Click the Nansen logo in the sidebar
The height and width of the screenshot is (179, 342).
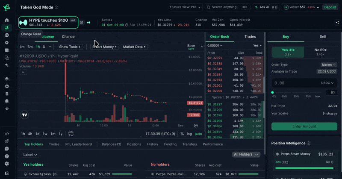pyautogui.click(x=7, y=7)
